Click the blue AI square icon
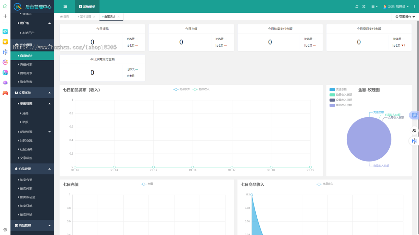Screen dimensions: 419x235 5,72
